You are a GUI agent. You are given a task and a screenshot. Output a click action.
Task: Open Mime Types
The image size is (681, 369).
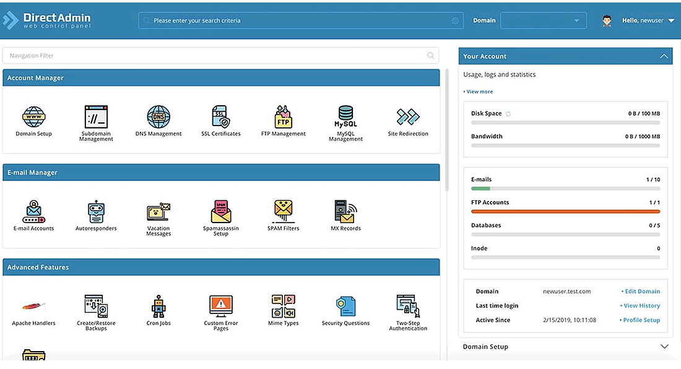tap(283, 310)
